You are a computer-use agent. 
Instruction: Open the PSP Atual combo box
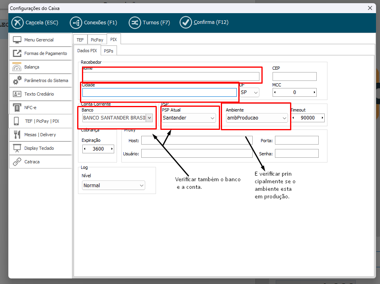click(x=212, y=118)
